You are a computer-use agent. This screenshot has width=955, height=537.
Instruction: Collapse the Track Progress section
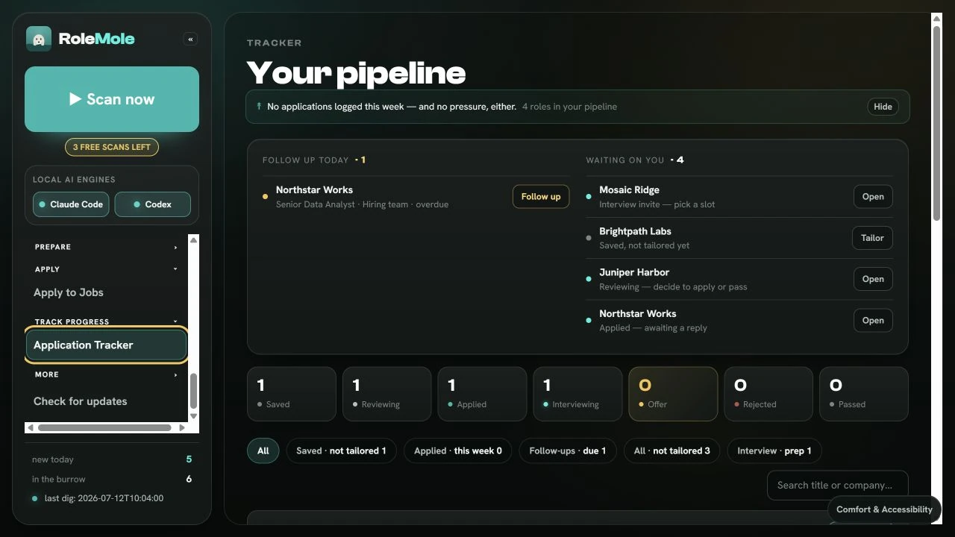click(106, 321)
